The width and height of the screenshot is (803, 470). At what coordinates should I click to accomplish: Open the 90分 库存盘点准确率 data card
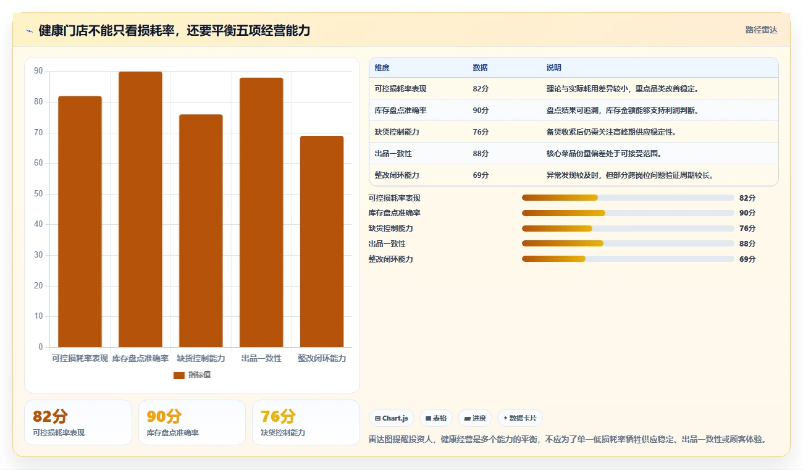(x=192, y=422)
